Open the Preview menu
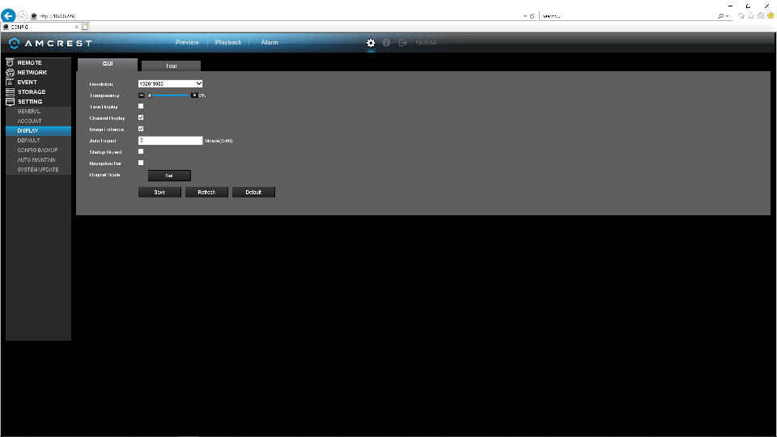777x437 pixels. (187, 43)
